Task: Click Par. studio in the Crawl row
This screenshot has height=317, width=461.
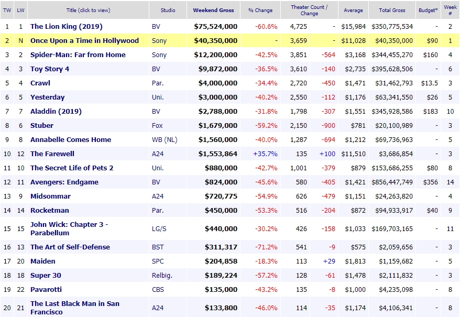Action: (158, 83)
